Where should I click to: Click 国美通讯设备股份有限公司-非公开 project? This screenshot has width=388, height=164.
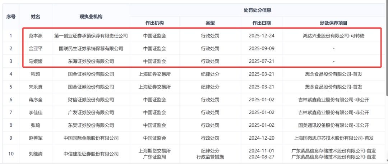pos(333,125)
